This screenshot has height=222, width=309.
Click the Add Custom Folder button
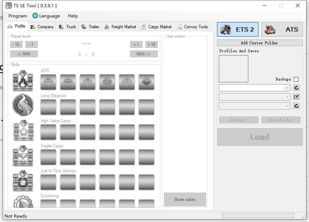click(260, 43)
